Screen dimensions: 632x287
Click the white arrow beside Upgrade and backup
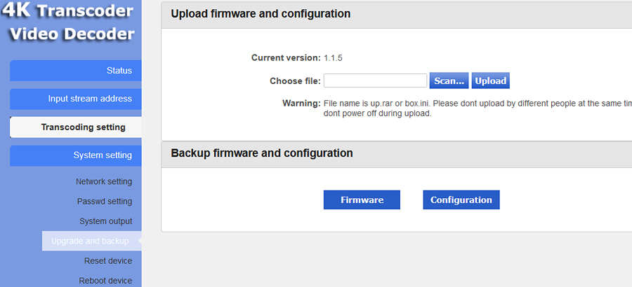[140, 241]
